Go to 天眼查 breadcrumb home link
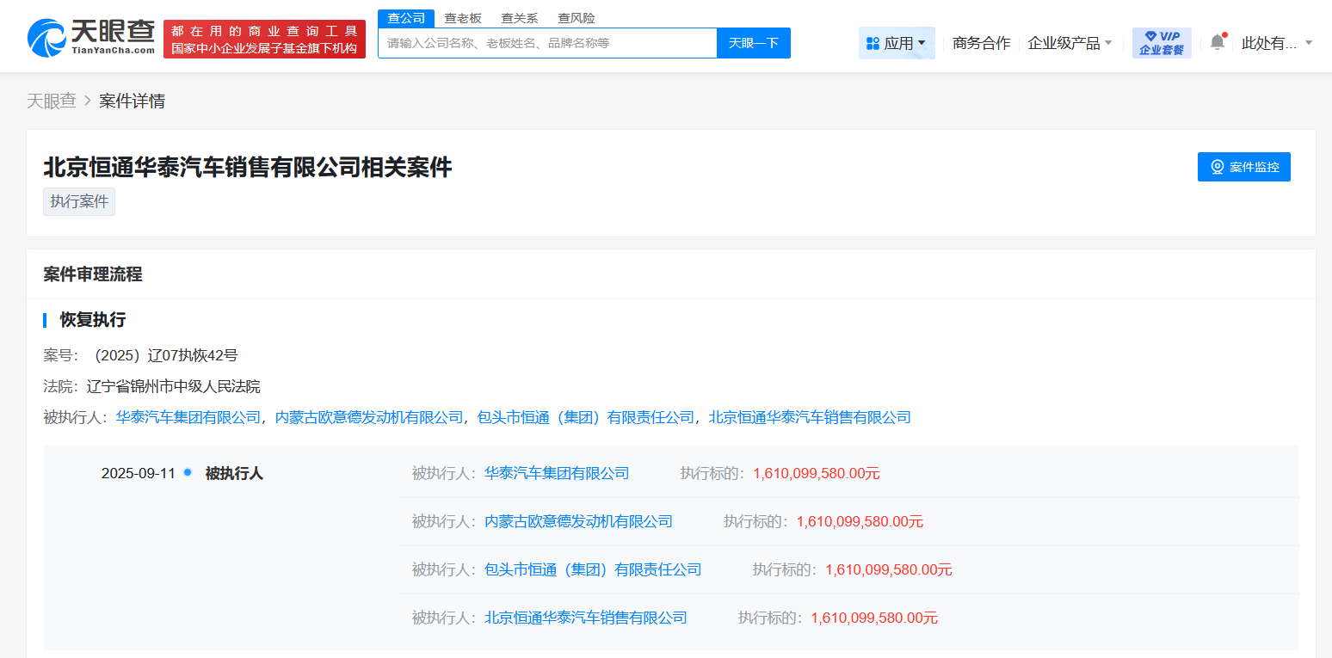1332x658 pixels. point(51,101)
